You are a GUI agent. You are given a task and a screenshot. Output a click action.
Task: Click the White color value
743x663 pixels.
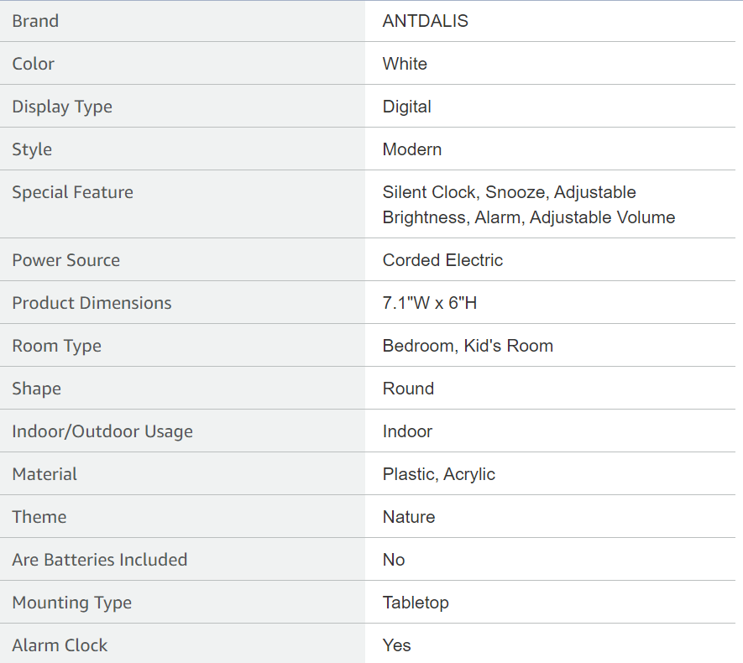pos(405,64)
